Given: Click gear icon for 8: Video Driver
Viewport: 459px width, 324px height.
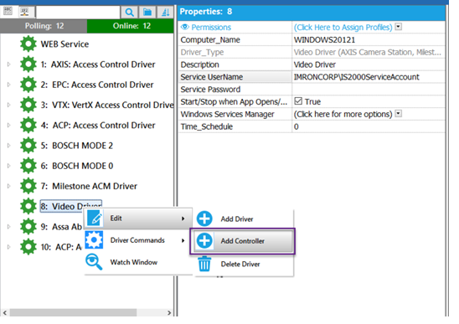Looking at the screenshot, I should (x=28, y=206).
